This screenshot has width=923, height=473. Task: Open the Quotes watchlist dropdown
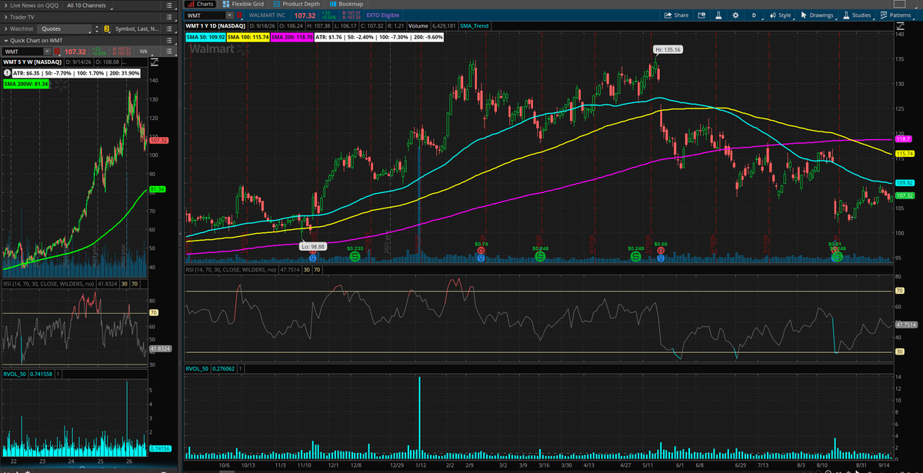[x=64, y=29]
